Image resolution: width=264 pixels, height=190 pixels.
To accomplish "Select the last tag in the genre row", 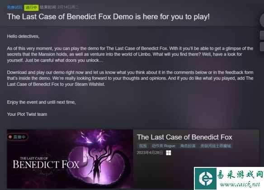I will pyautogui.click(x=216, y=146).
